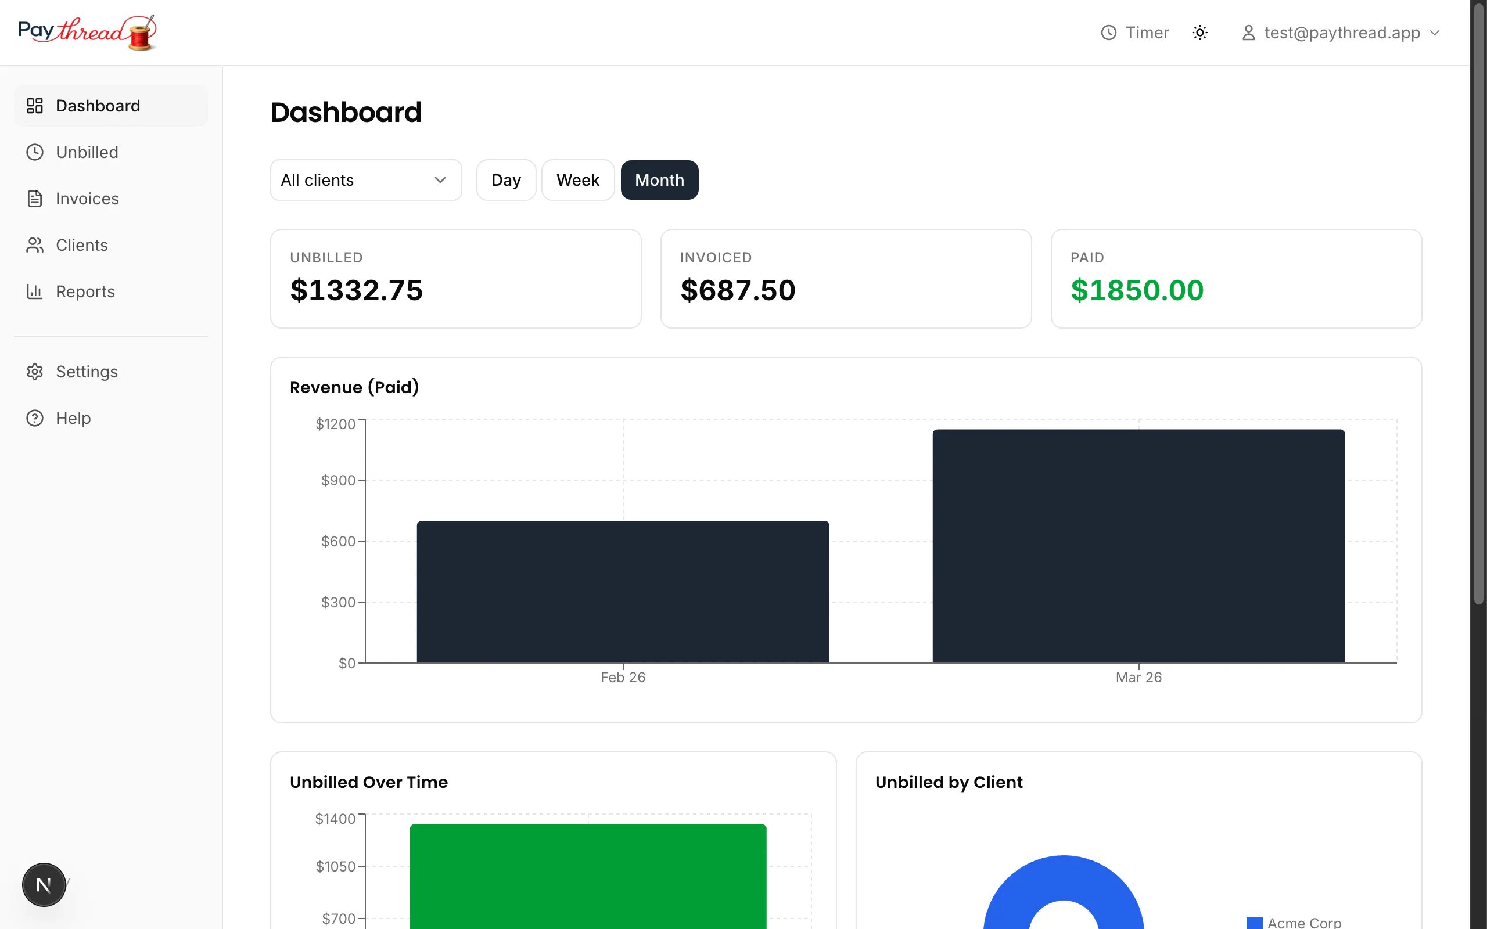Click the Paid $1850.00 summary card

click(1236, 279)
